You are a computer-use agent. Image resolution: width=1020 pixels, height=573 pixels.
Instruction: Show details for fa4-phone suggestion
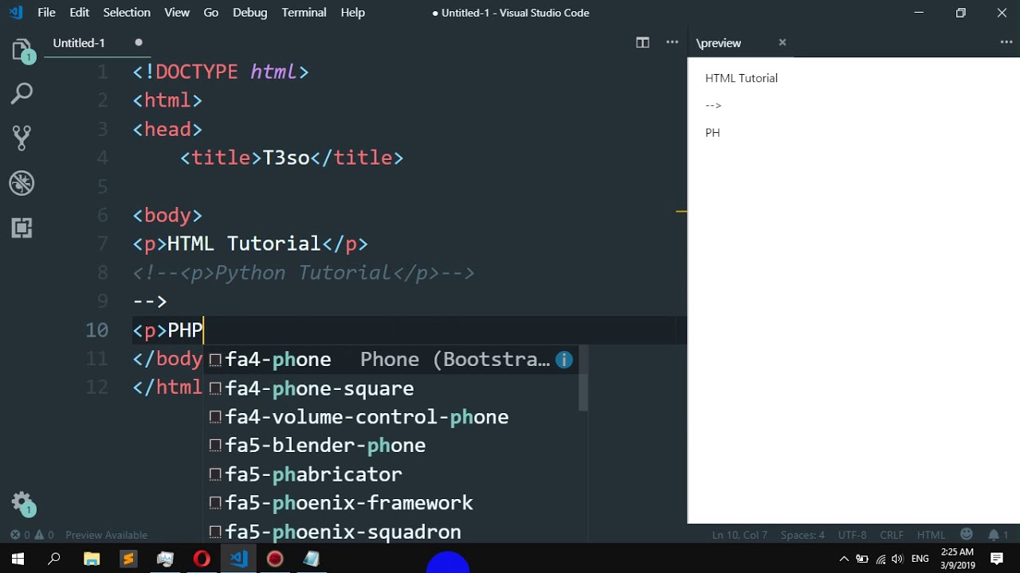tap(564, 360)
